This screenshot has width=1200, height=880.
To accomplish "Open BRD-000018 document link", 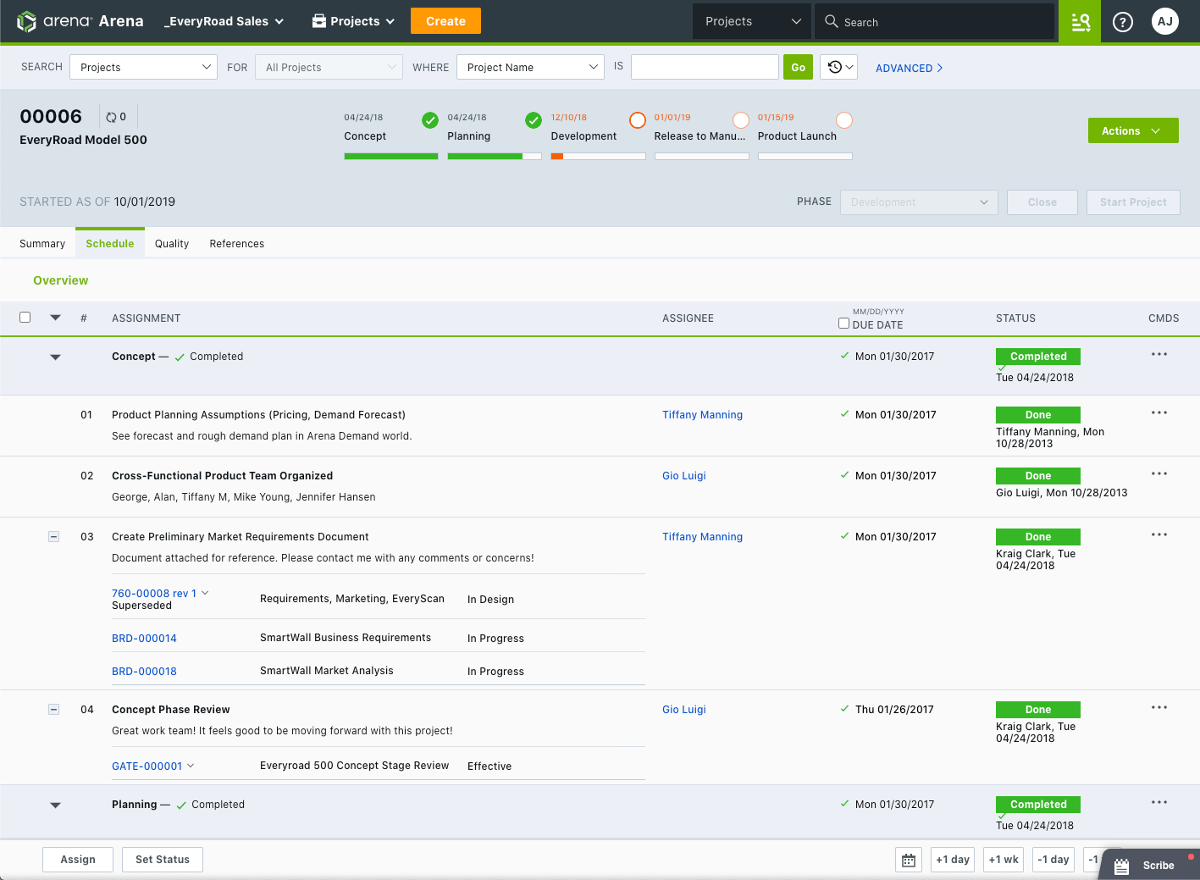I will click(x=144, y=672).
